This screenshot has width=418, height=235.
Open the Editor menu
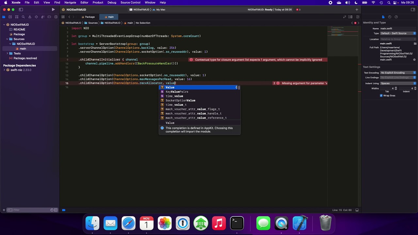pos(84,3)
